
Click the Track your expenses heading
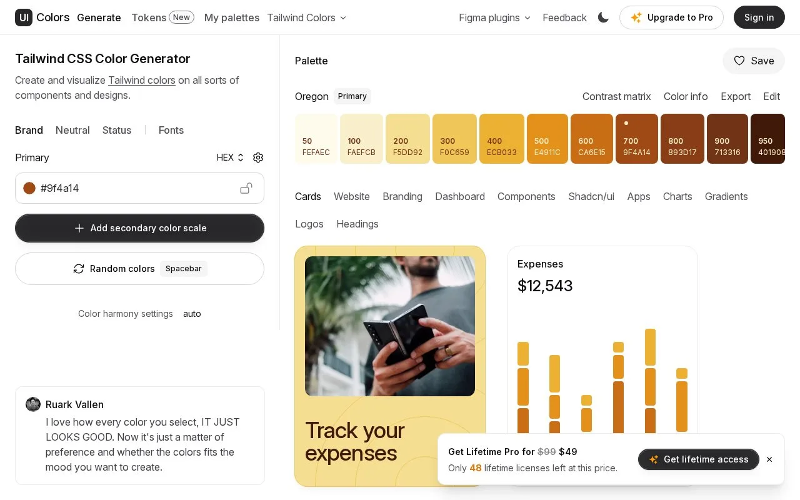354,441
